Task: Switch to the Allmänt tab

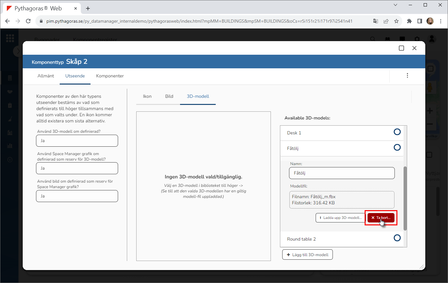Action: tap(46, 76)
